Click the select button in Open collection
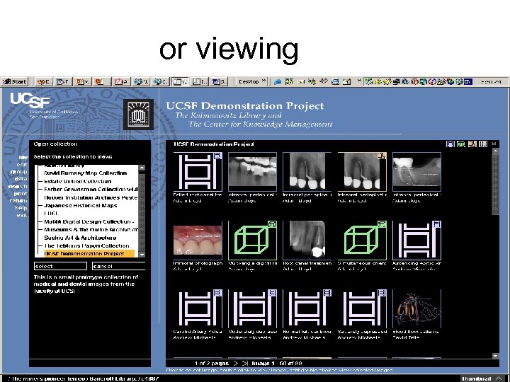 click(x=60, y=266)
